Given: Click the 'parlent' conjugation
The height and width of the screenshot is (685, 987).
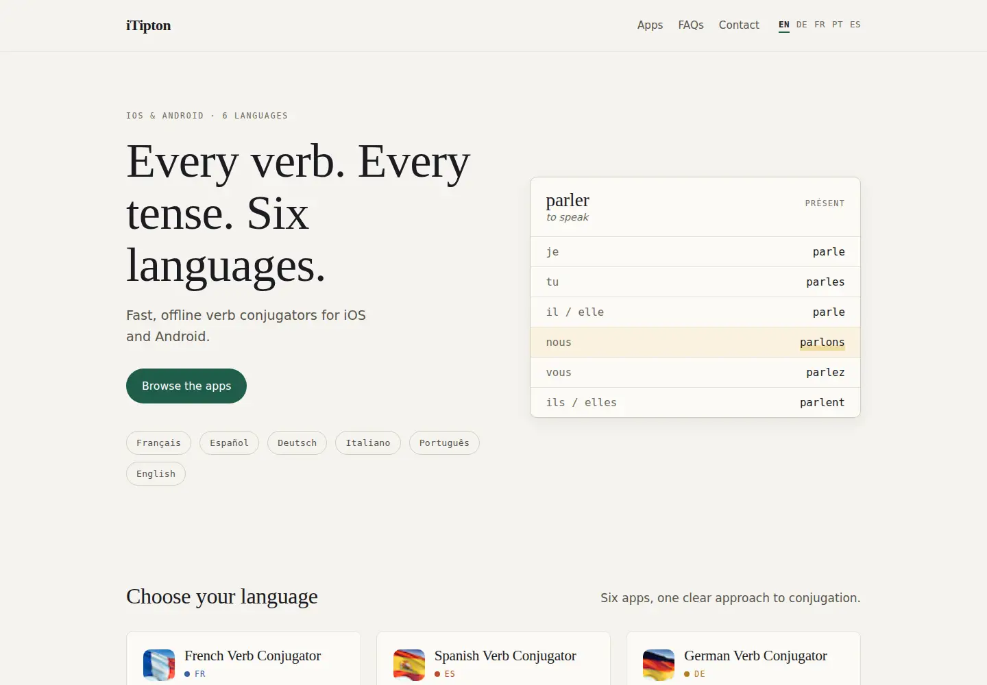Looking at the screenshot, I should pyautogui.click(x=822, y=402).
